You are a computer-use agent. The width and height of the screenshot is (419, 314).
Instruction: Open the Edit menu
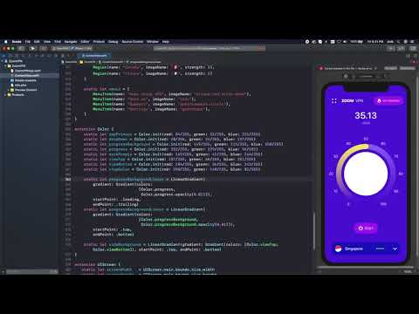37,42
